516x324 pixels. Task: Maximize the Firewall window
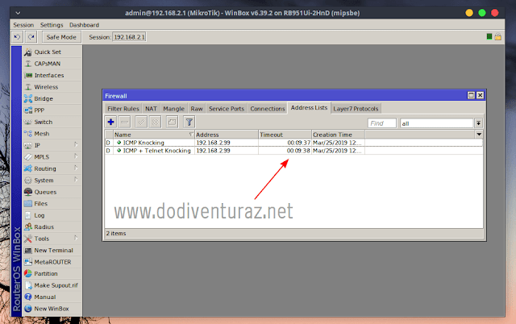click(x=471, y=95)
